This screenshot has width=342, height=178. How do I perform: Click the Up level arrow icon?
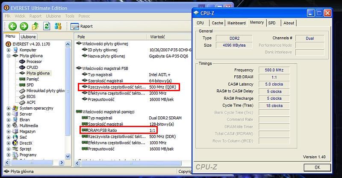[x=35, y=26]
